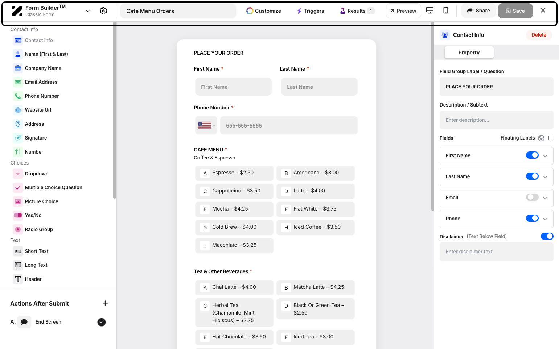This screenshot has height=349, width=559.
Task: Expand Last Name field options chevron
Action: click(x=545, y=177)
